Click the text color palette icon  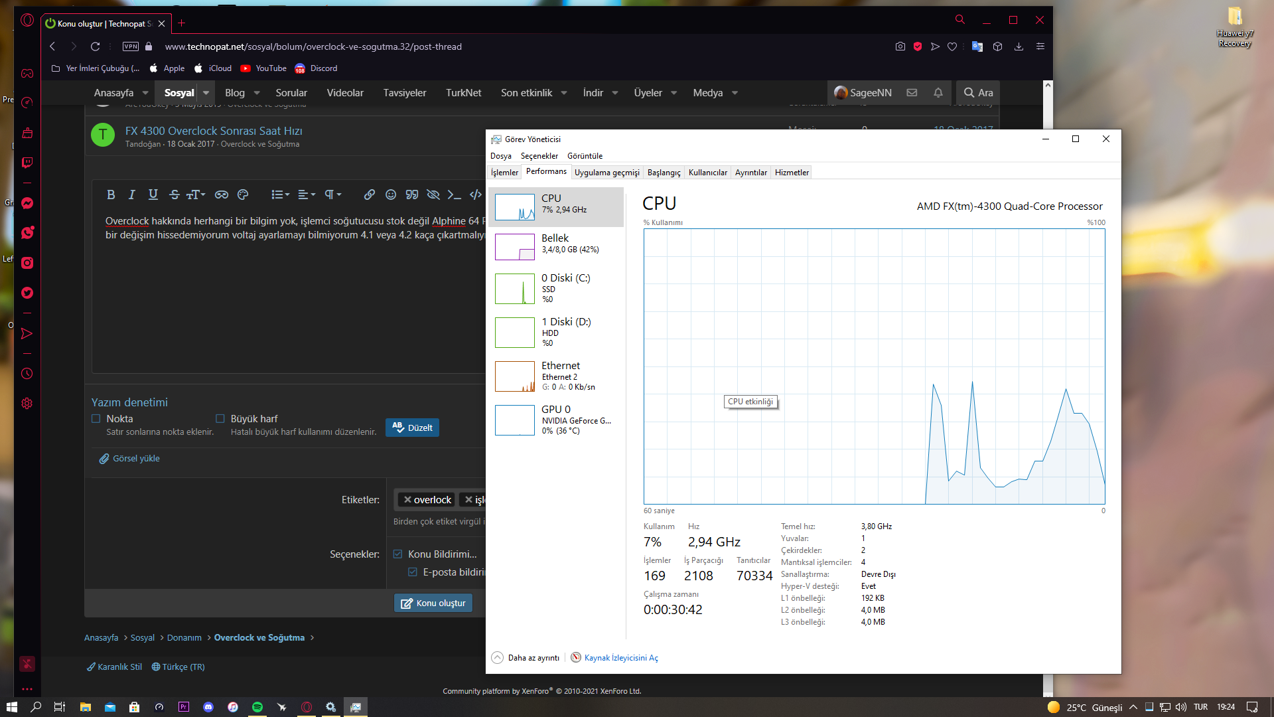coord(243,195)
